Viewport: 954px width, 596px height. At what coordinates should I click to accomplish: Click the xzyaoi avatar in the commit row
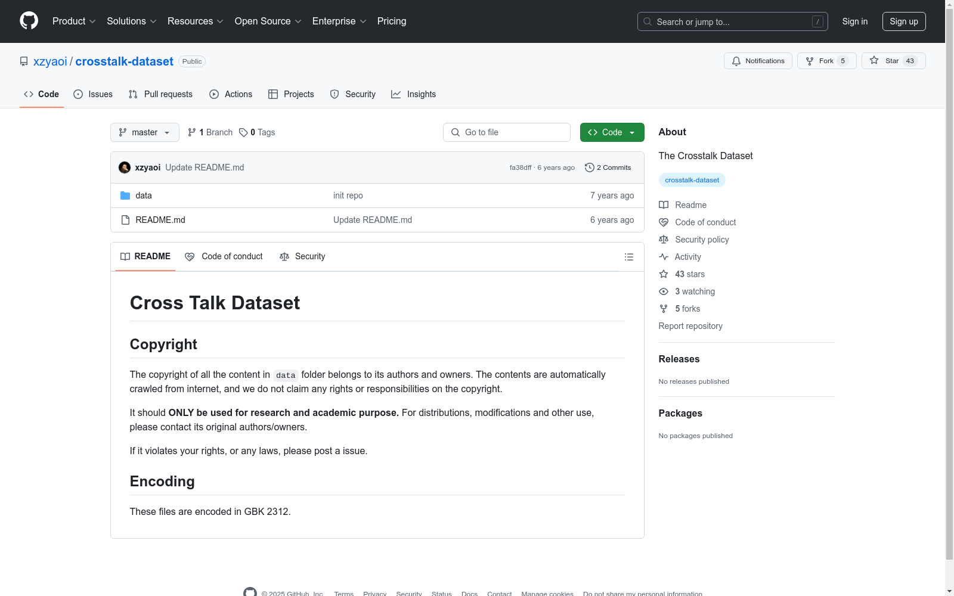125,167
